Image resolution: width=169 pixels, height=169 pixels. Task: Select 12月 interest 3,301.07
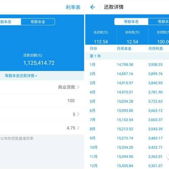156,166
